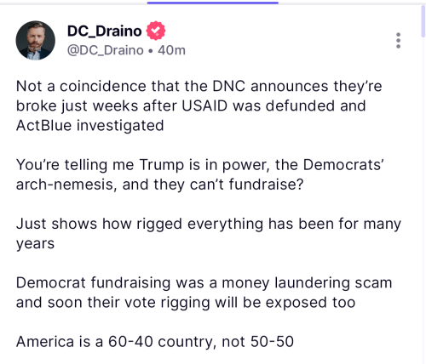The height and width of the screenshot is (364, 426).
Task: Click the word ActBlue in the post
Action: pyautogui.click(x=43, y=125)
